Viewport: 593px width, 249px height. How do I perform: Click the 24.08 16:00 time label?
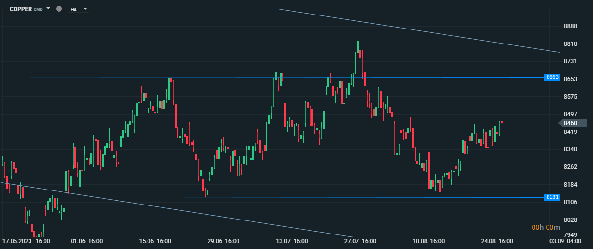497,241
